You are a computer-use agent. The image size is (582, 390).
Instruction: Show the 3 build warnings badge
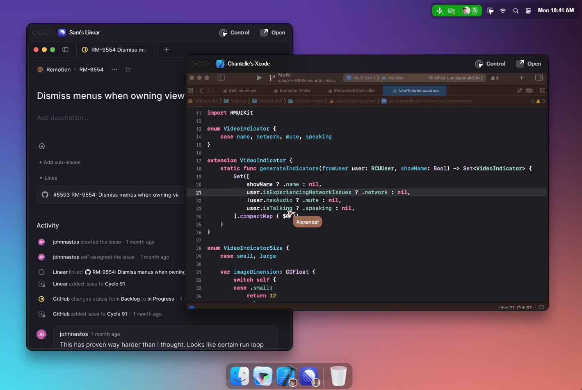click(x=493, y=78)
